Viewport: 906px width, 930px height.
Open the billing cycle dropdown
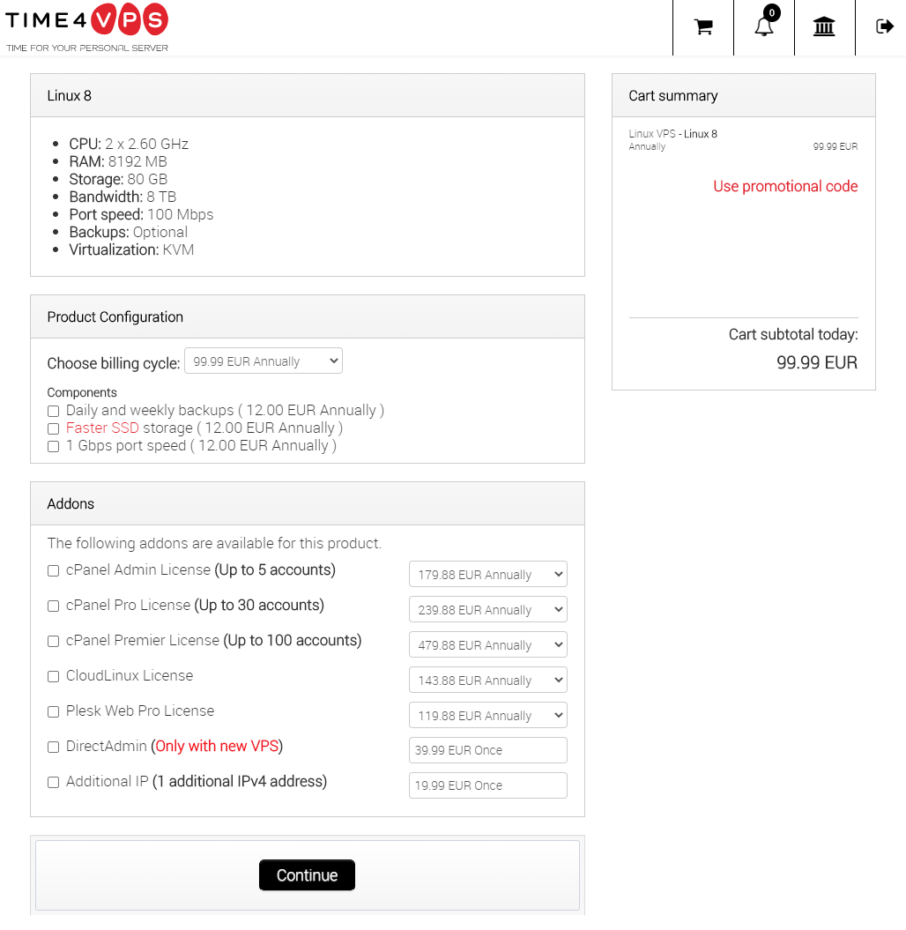click(264, 361)
